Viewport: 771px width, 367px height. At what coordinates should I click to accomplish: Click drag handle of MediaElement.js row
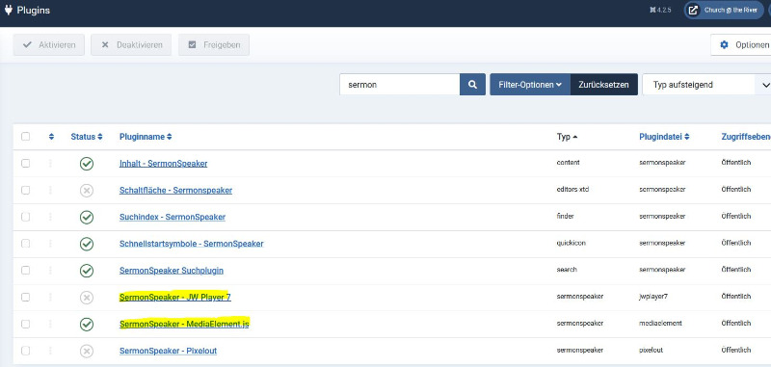pyautogui.click(x=50, y=324)
